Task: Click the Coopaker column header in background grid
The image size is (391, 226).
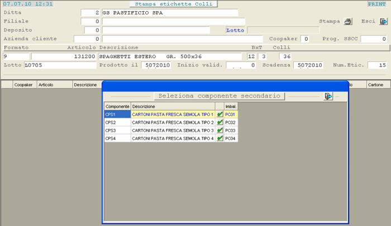Action: [23, 85]
